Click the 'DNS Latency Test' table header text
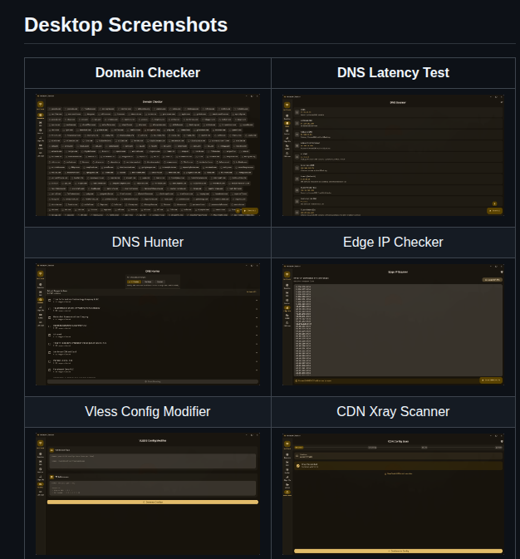 point(393,73)
